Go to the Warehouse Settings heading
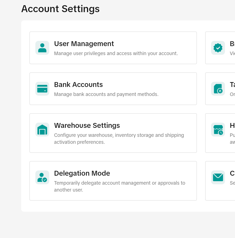This screenshot has height=238, width=235. click(x=87, y=125)
